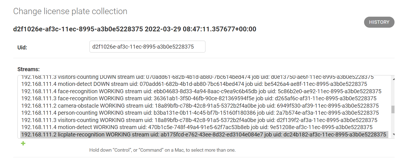Click the bold collection title with timestamp

click(x=135, y=29)
